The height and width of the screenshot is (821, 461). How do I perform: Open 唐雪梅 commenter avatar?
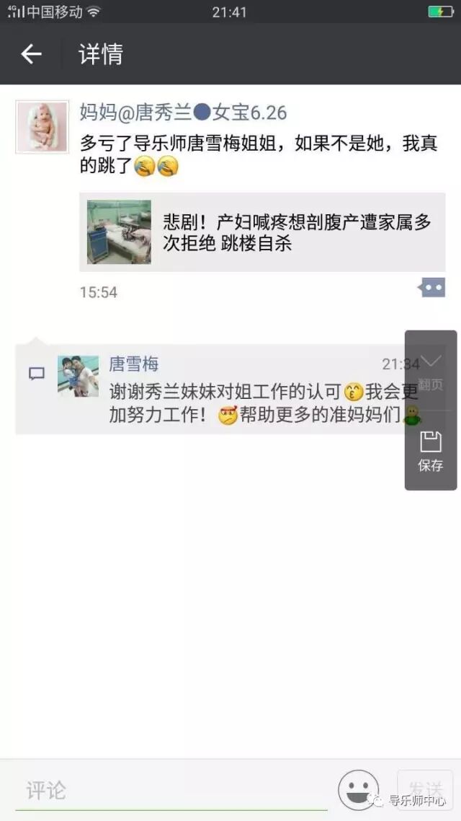78,376
